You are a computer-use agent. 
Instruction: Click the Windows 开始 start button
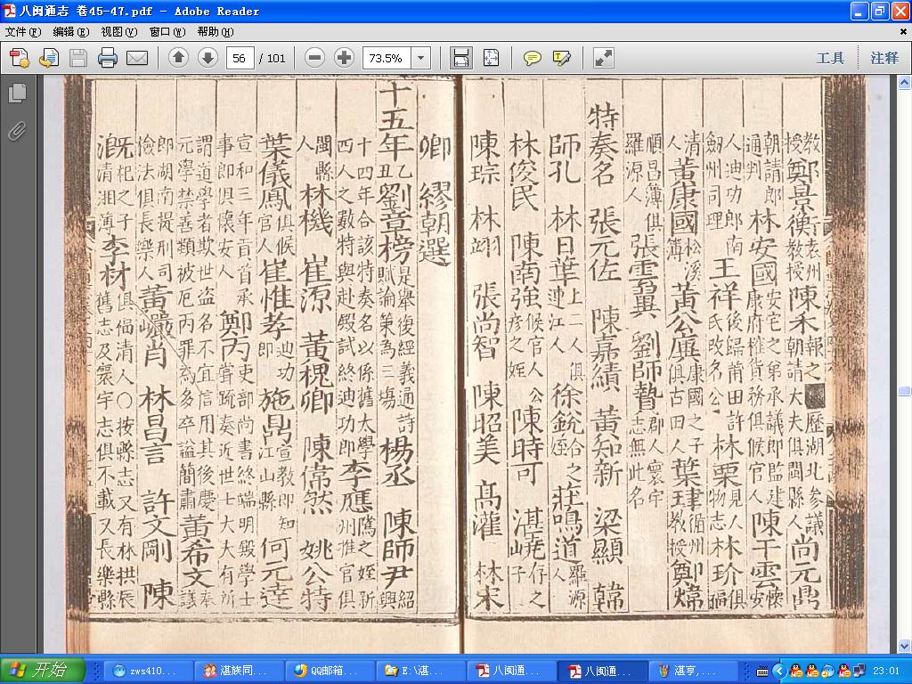point(42,671)
